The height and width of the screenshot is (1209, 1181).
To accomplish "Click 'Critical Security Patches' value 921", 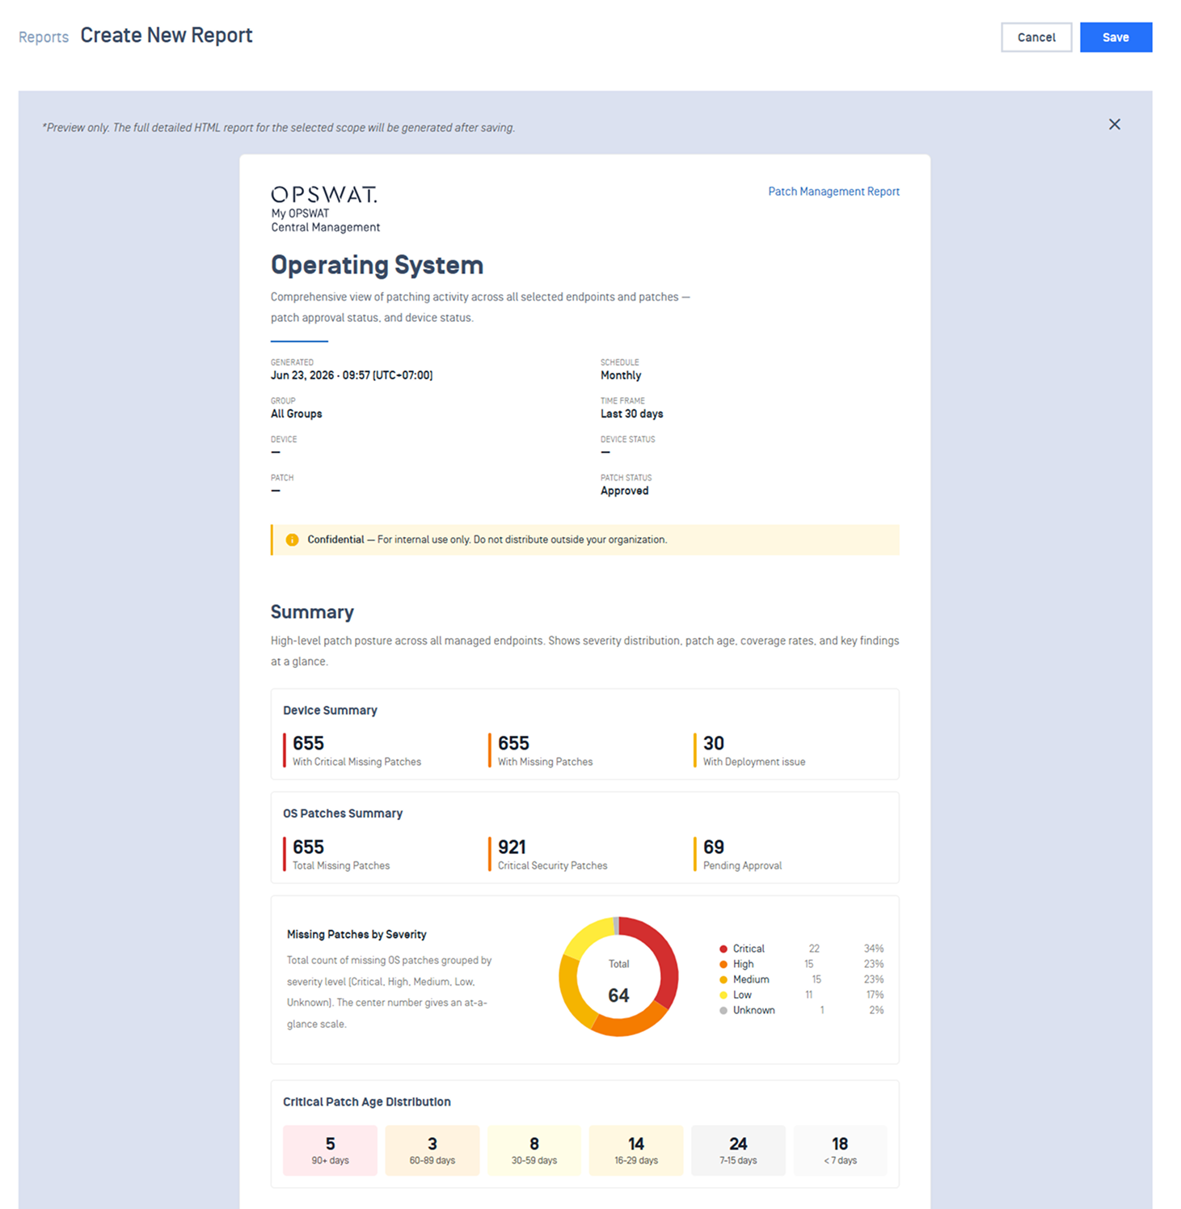I will pyautogui.click(x=512, y=847).
